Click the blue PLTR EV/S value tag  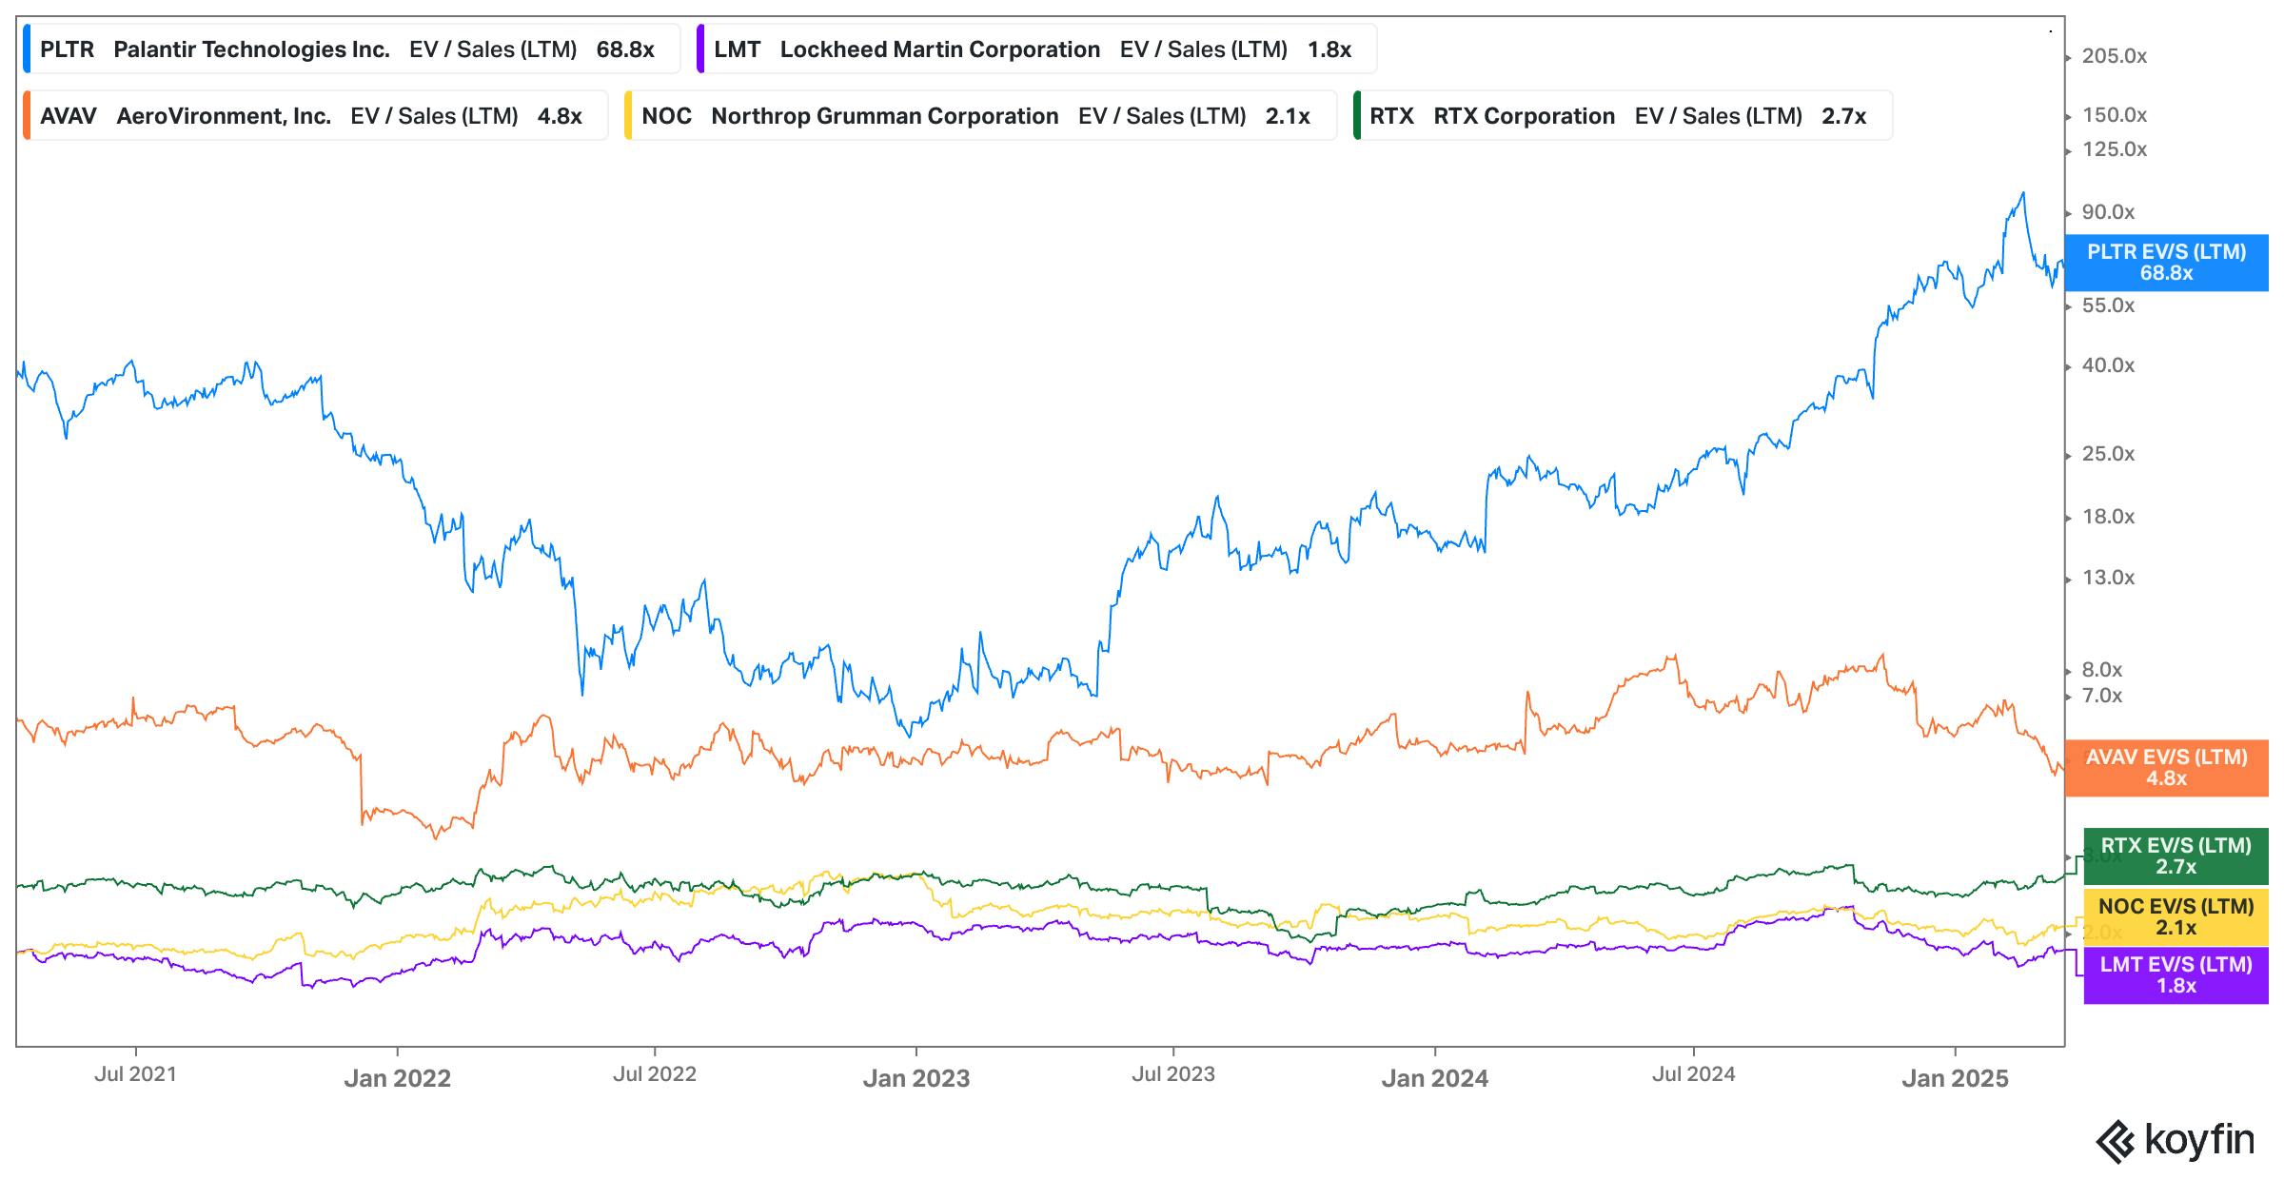click(x=2166, y=263)
